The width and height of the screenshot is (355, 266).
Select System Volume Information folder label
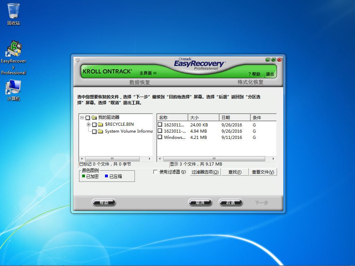click(129, 131)
